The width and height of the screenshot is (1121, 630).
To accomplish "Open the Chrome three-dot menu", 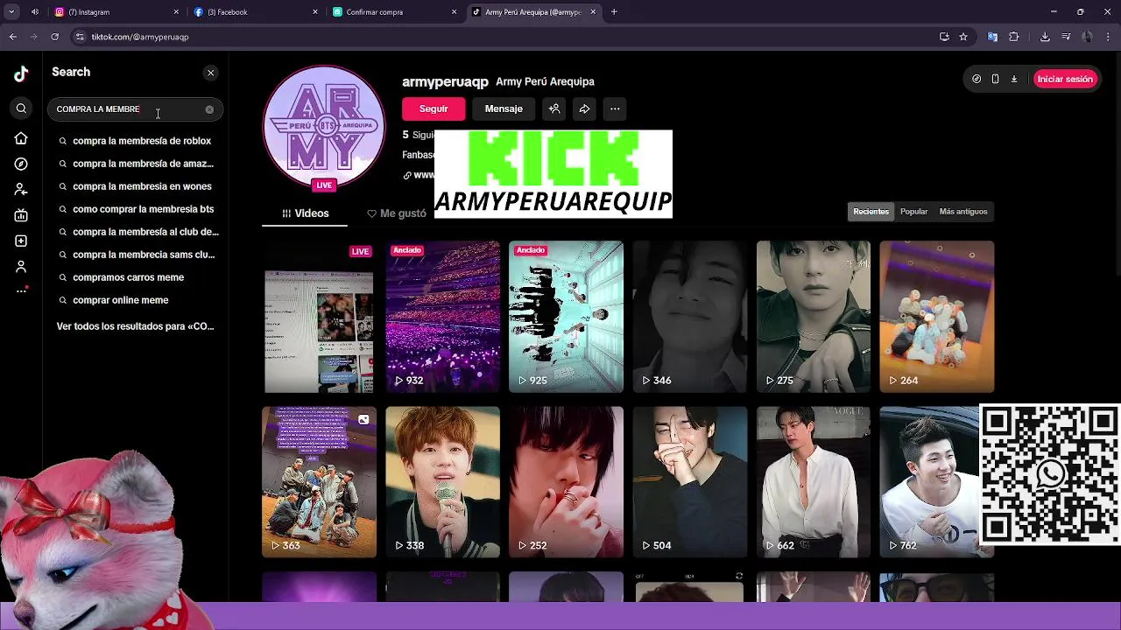I will [1108, 37].
